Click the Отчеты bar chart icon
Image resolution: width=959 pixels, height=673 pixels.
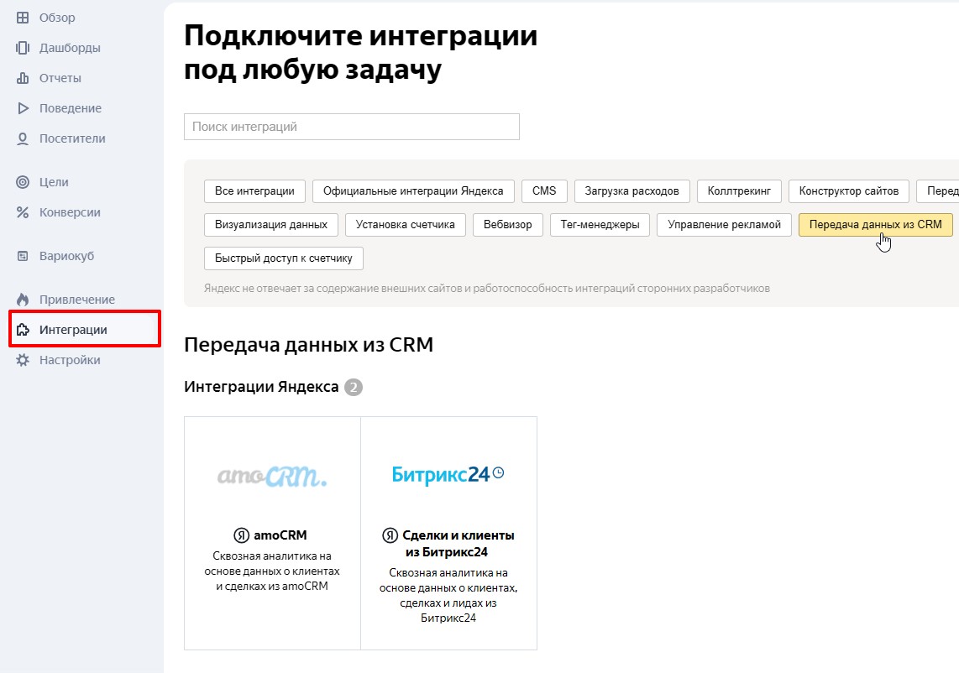[23, 78]
